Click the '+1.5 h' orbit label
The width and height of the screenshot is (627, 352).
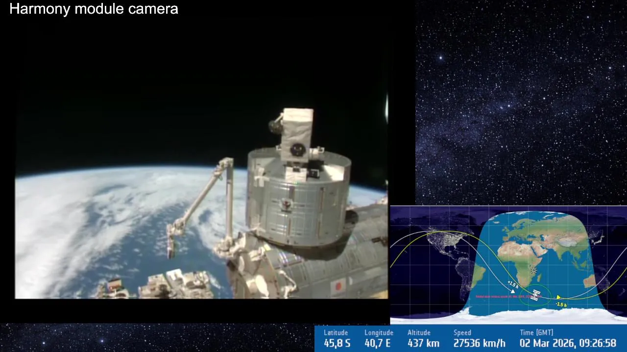[x=513, y=285]
